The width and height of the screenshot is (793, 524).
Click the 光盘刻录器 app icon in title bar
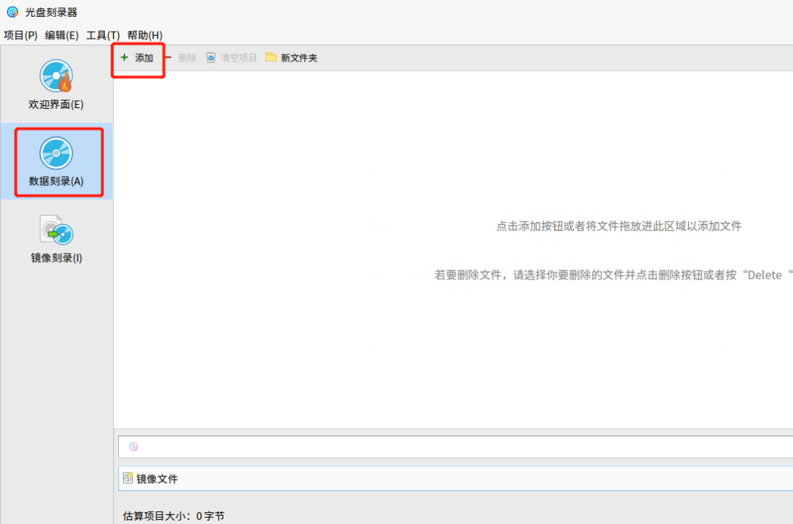(x=13, y=12)
